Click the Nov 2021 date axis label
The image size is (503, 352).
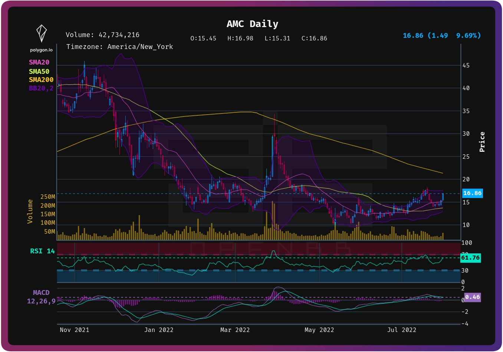click(x=75, y=330)
